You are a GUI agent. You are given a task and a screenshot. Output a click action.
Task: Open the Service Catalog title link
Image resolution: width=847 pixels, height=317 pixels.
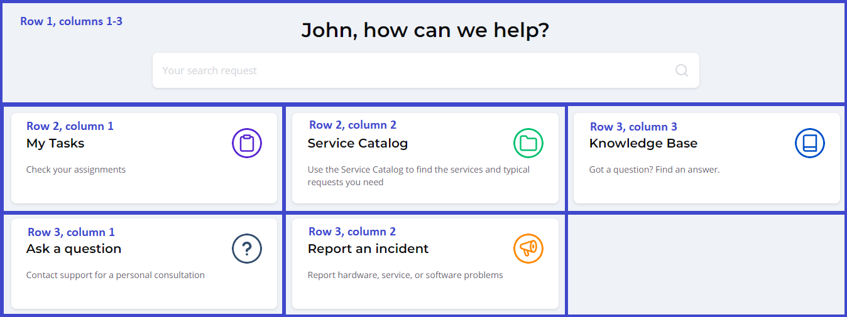(x=358, y=144)
